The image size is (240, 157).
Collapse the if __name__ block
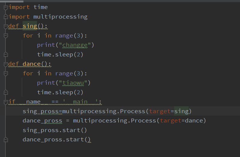coord(5,102)
